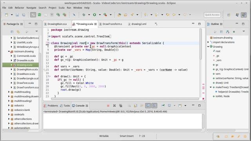This screenshot has height=141, width=251.
Task: Collapse the Drawing class in Outline
Action: pyautogui.click(x=208, y=47)
